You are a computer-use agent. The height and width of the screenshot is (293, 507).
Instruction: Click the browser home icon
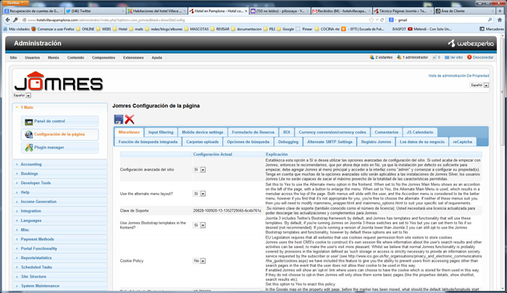500,20
